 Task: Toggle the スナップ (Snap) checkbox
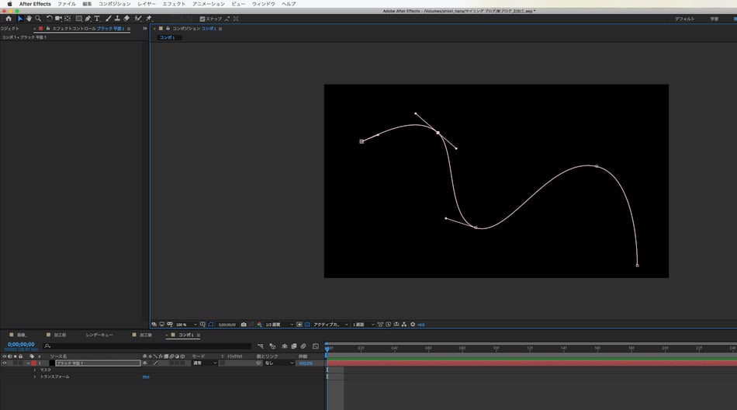(x=202, y=19)
